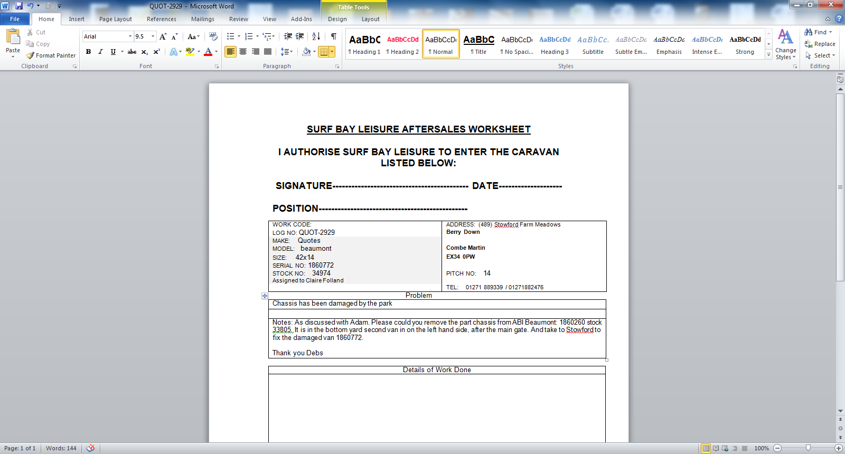Toggle Justify alignment

268,52
